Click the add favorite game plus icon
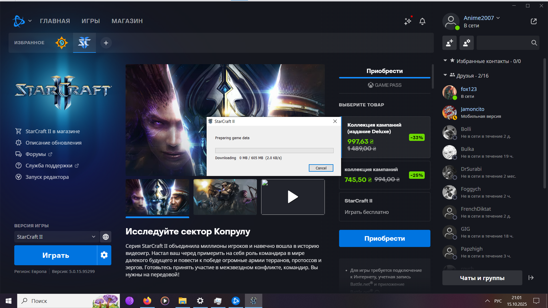 pyautogui.click(x=106, y=43)
